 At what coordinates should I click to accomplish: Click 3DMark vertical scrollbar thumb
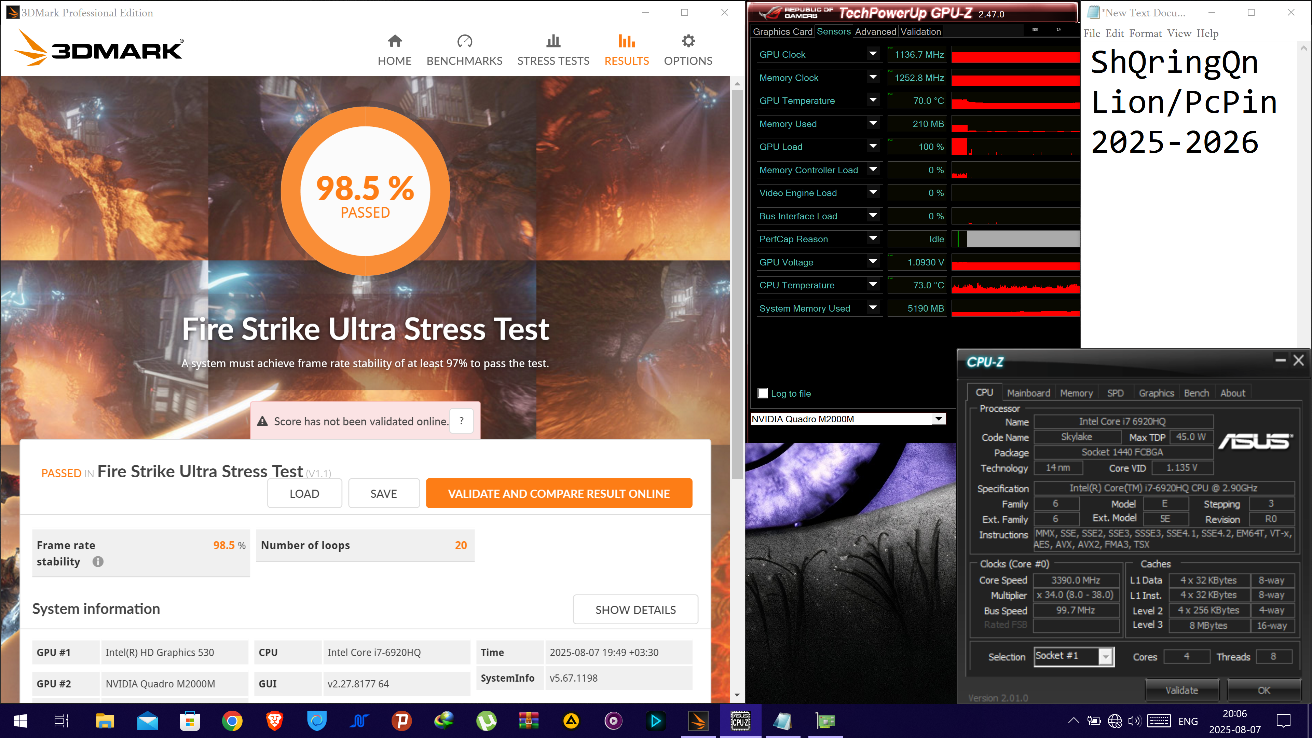(x=737, y=284)
